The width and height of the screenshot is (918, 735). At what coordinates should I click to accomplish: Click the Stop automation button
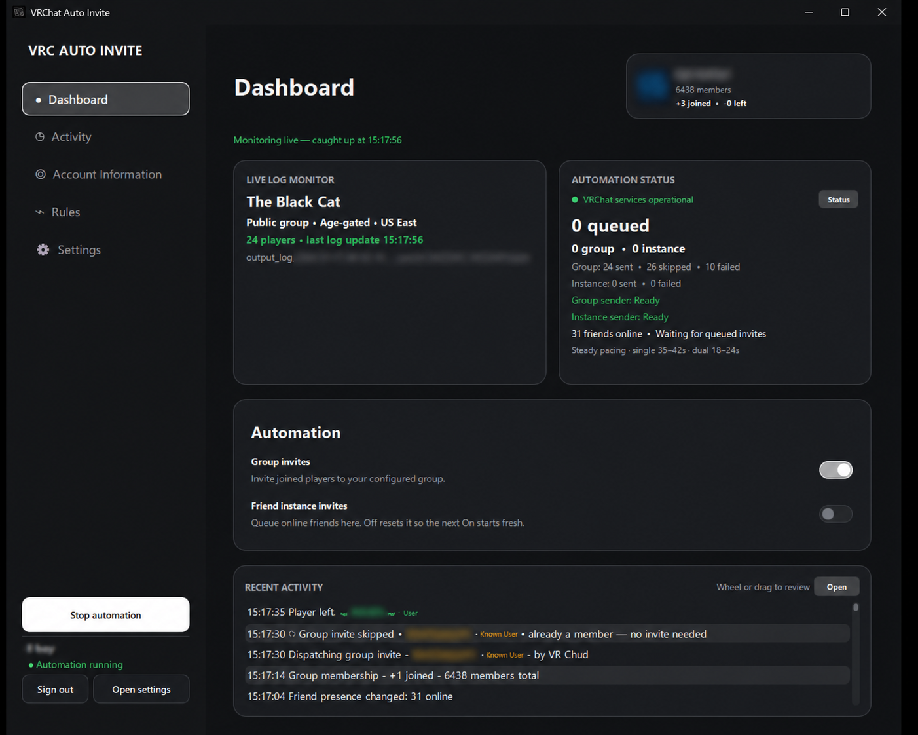point(105,615)
